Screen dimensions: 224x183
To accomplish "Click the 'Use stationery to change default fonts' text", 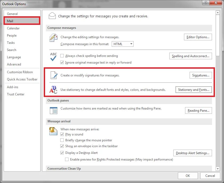I will click(113, 90).
